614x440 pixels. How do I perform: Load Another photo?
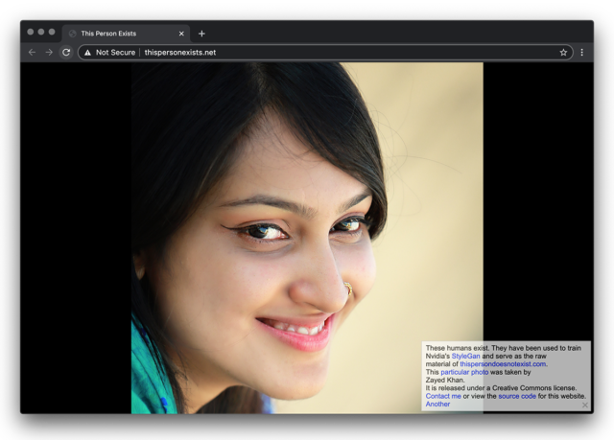[437, 404]
